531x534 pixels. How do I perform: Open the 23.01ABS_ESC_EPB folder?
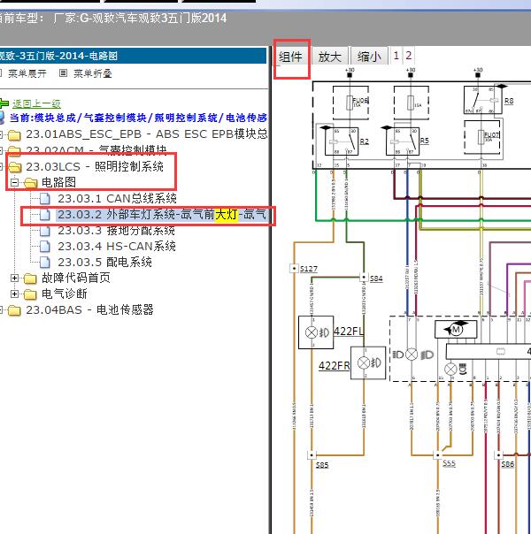147,134
